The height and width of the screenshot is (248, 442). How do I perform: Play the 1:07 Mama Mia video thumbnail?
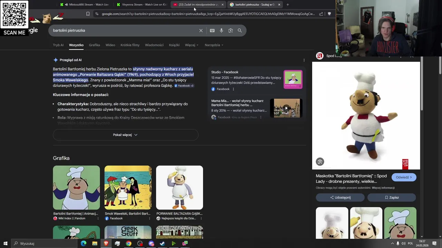pos(286,108)
